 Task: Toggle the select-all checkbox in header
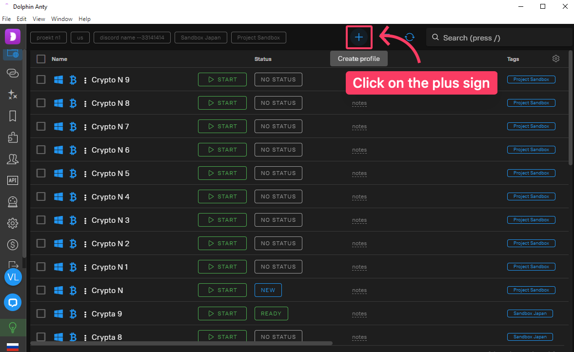(41, 59)
